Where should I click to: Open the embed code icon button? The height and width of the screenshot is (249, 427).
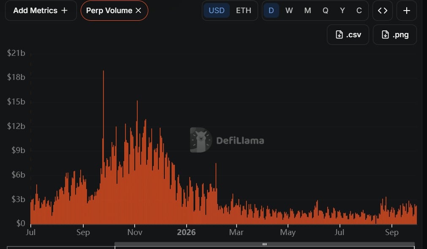point(383,11)
